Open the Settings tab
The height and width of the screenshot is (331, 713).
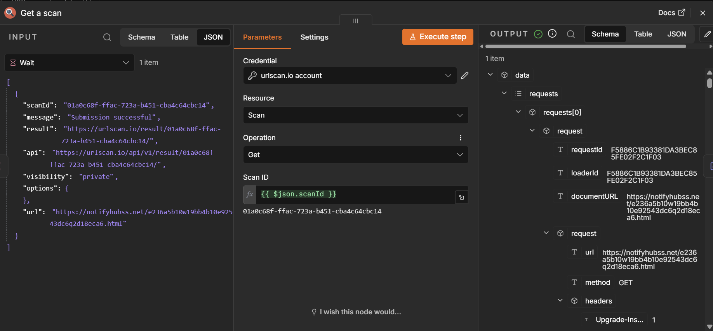coord(314,37)
